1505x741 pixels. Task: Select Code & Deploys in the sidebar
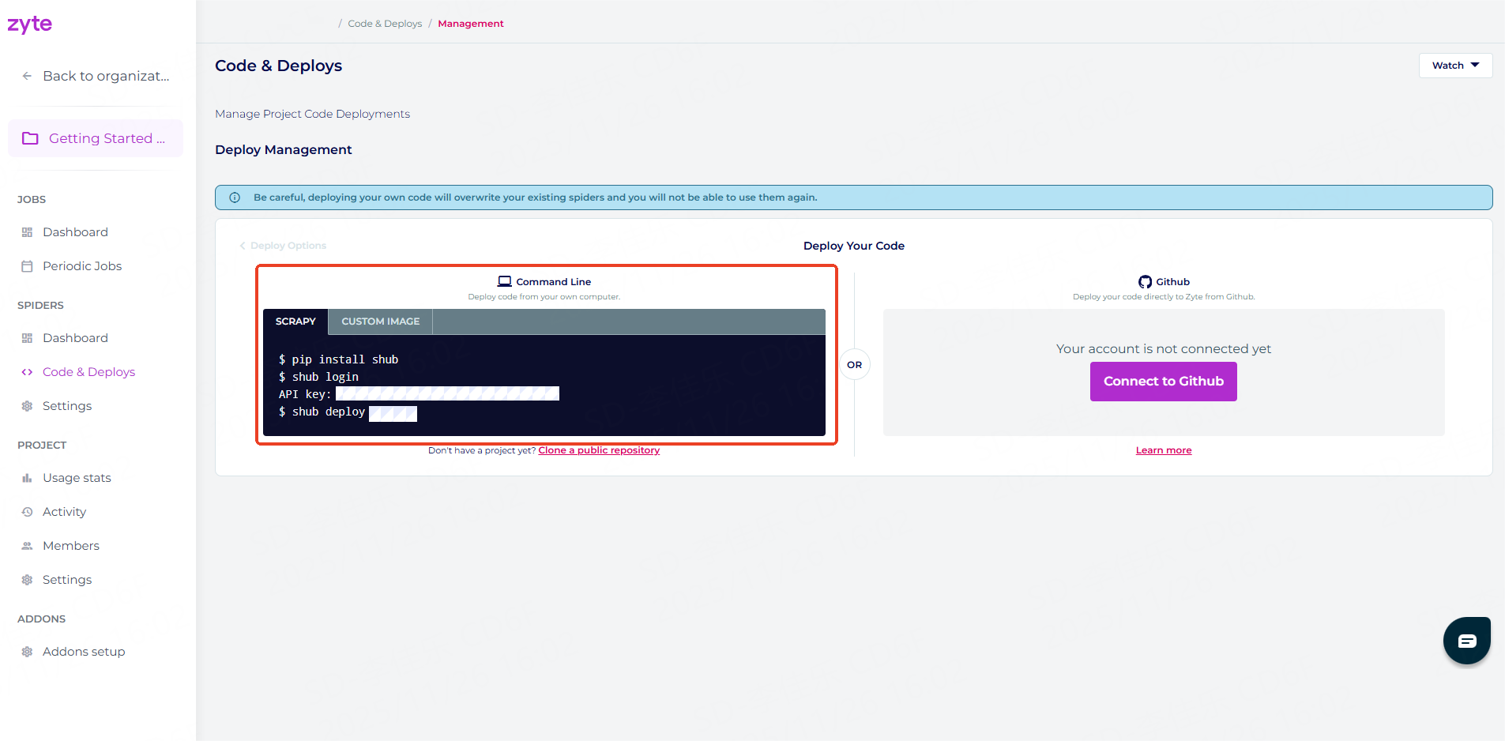click(88, 371)
